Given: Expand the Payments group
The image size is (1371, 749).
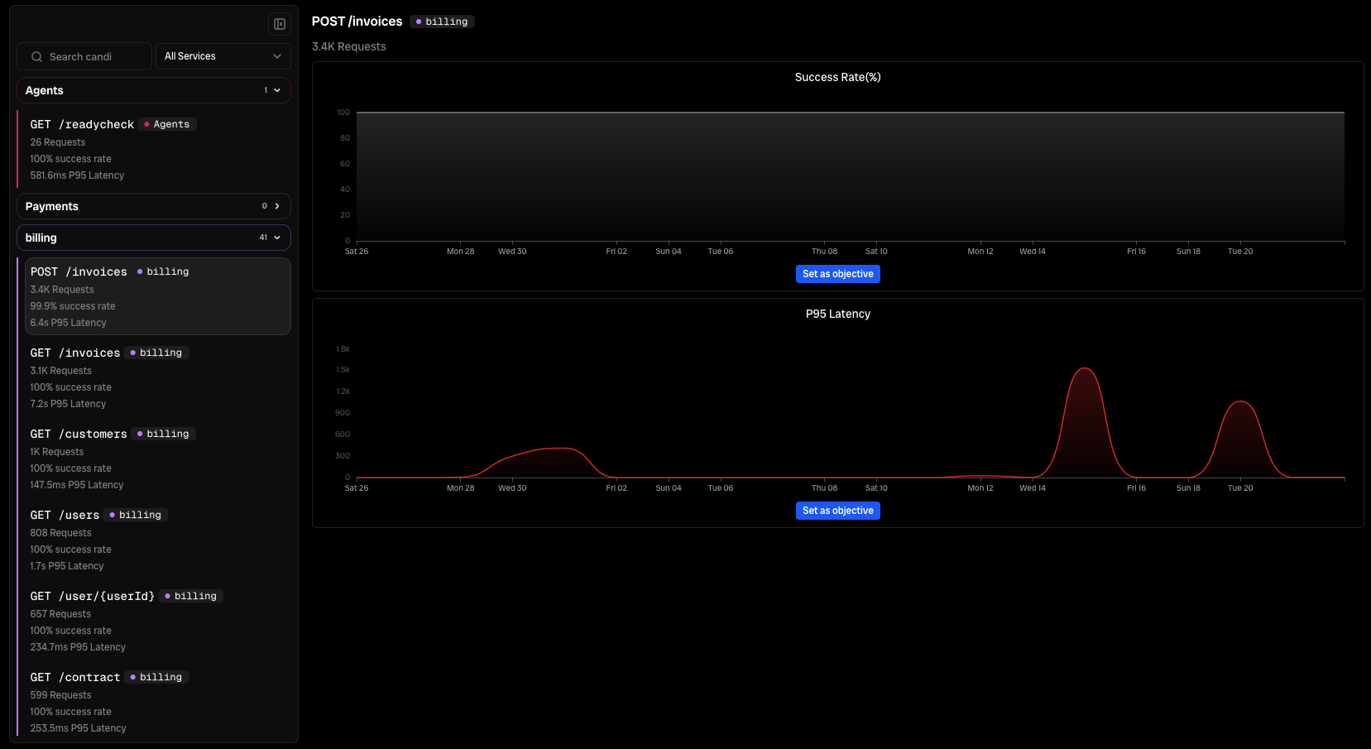Looking at the screenshot, I should (154, 206).
